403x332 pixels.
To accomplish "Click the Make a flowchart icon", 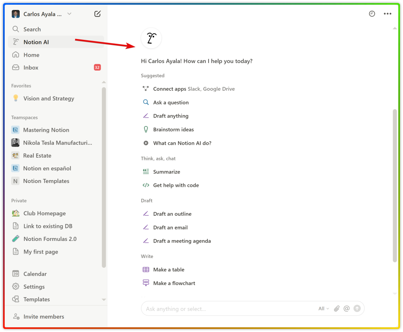I will [x=146, y=283].
